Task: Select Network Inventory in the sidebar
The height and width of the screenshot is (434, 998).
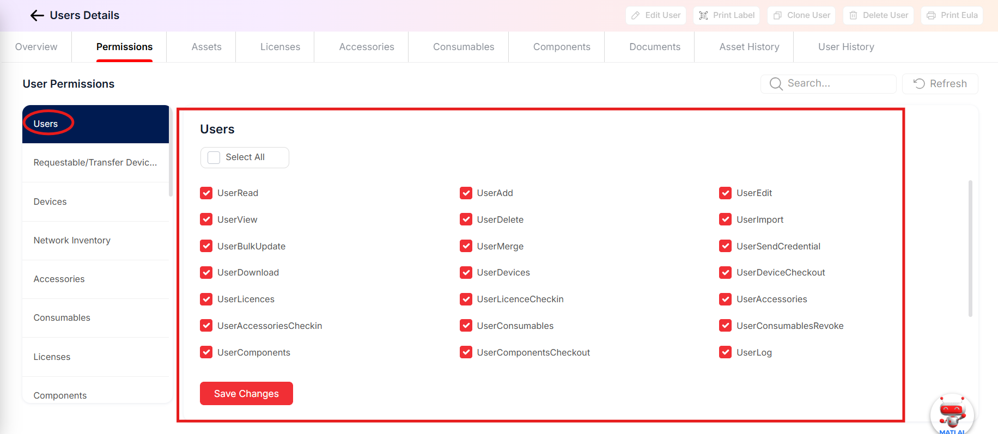Action: [x=95, y=241]
